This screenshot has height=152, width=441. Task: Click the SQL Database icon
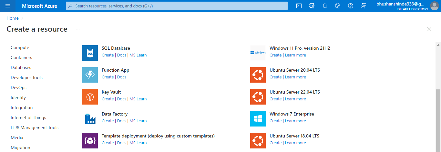tap(90, 53)
